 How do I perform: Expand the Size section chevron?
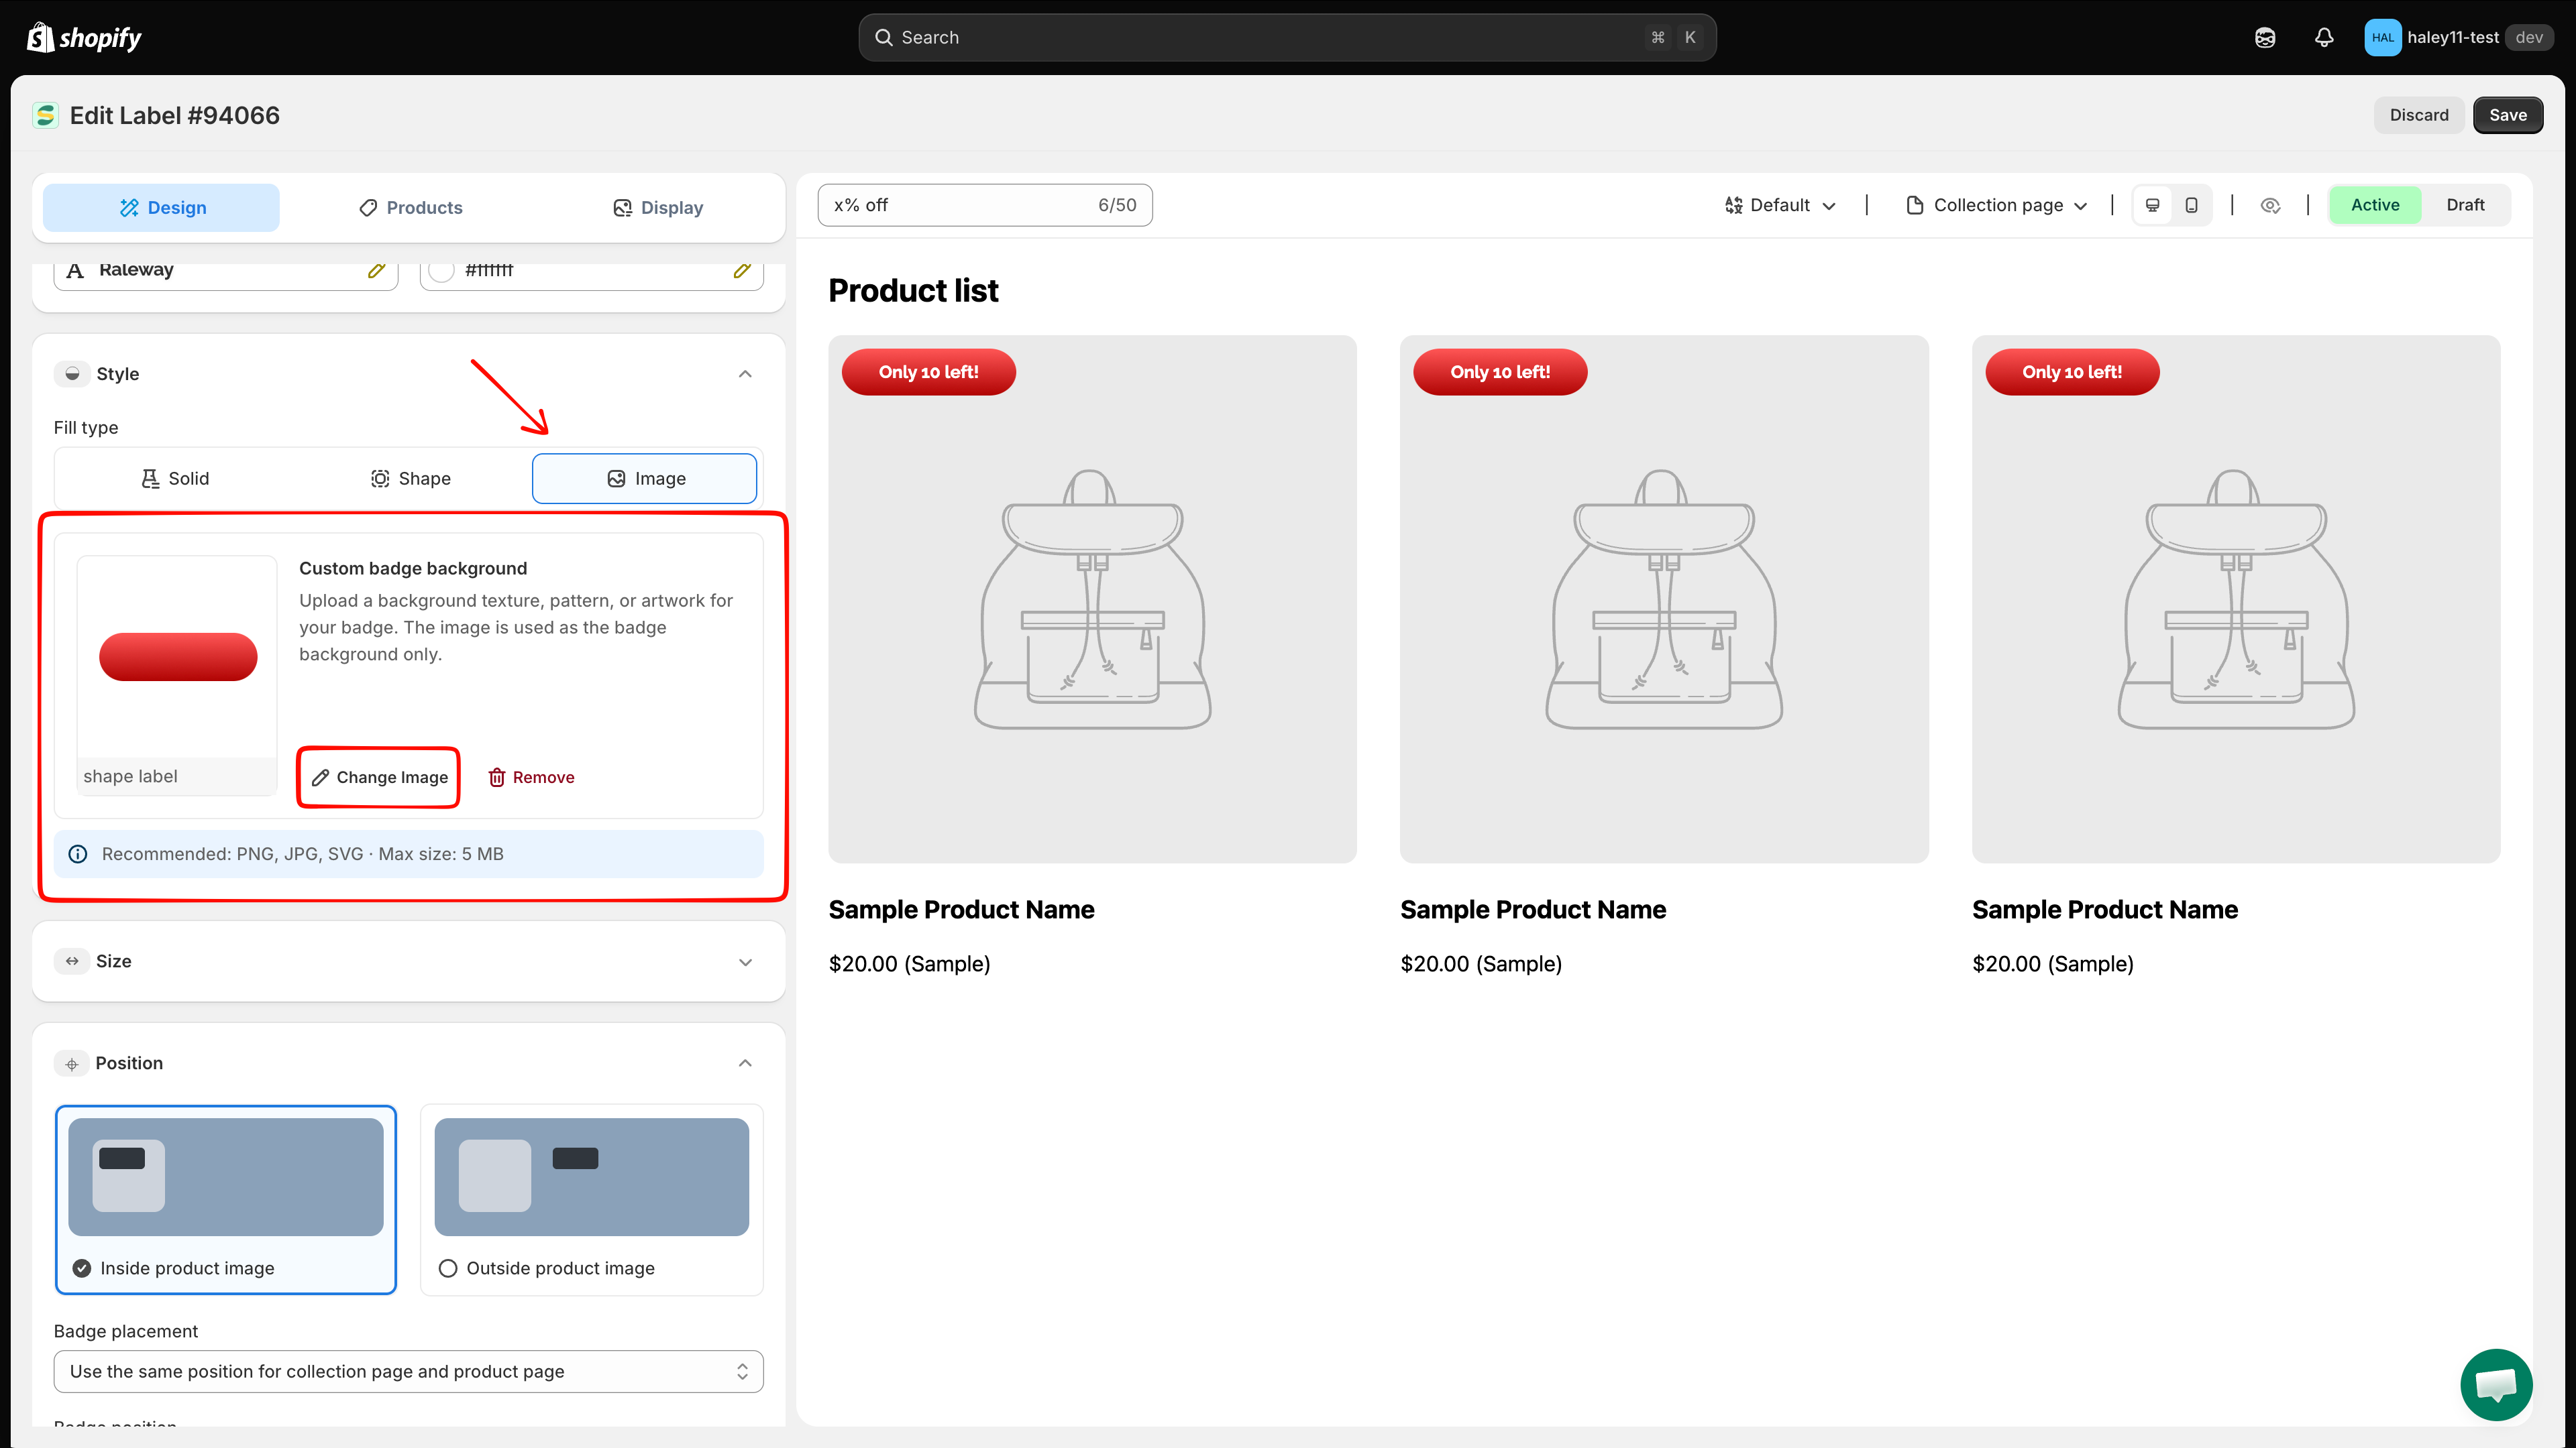(x=745, y=963)
